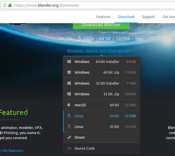This screenshot has width=175, height=156.
Task: Click the Source Code brackets icon
Action: tap(69, 148)
